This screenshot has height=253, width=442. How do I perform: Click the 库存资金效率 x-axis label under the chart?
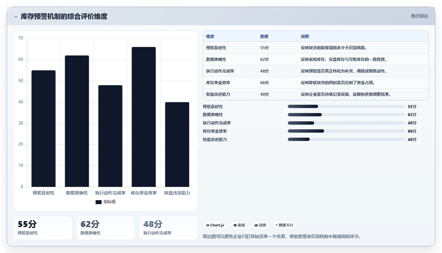pyautogui.click(x=144, y=193)
